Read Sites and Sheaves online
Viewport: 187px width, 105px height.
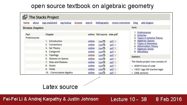(x=91, y=62)
